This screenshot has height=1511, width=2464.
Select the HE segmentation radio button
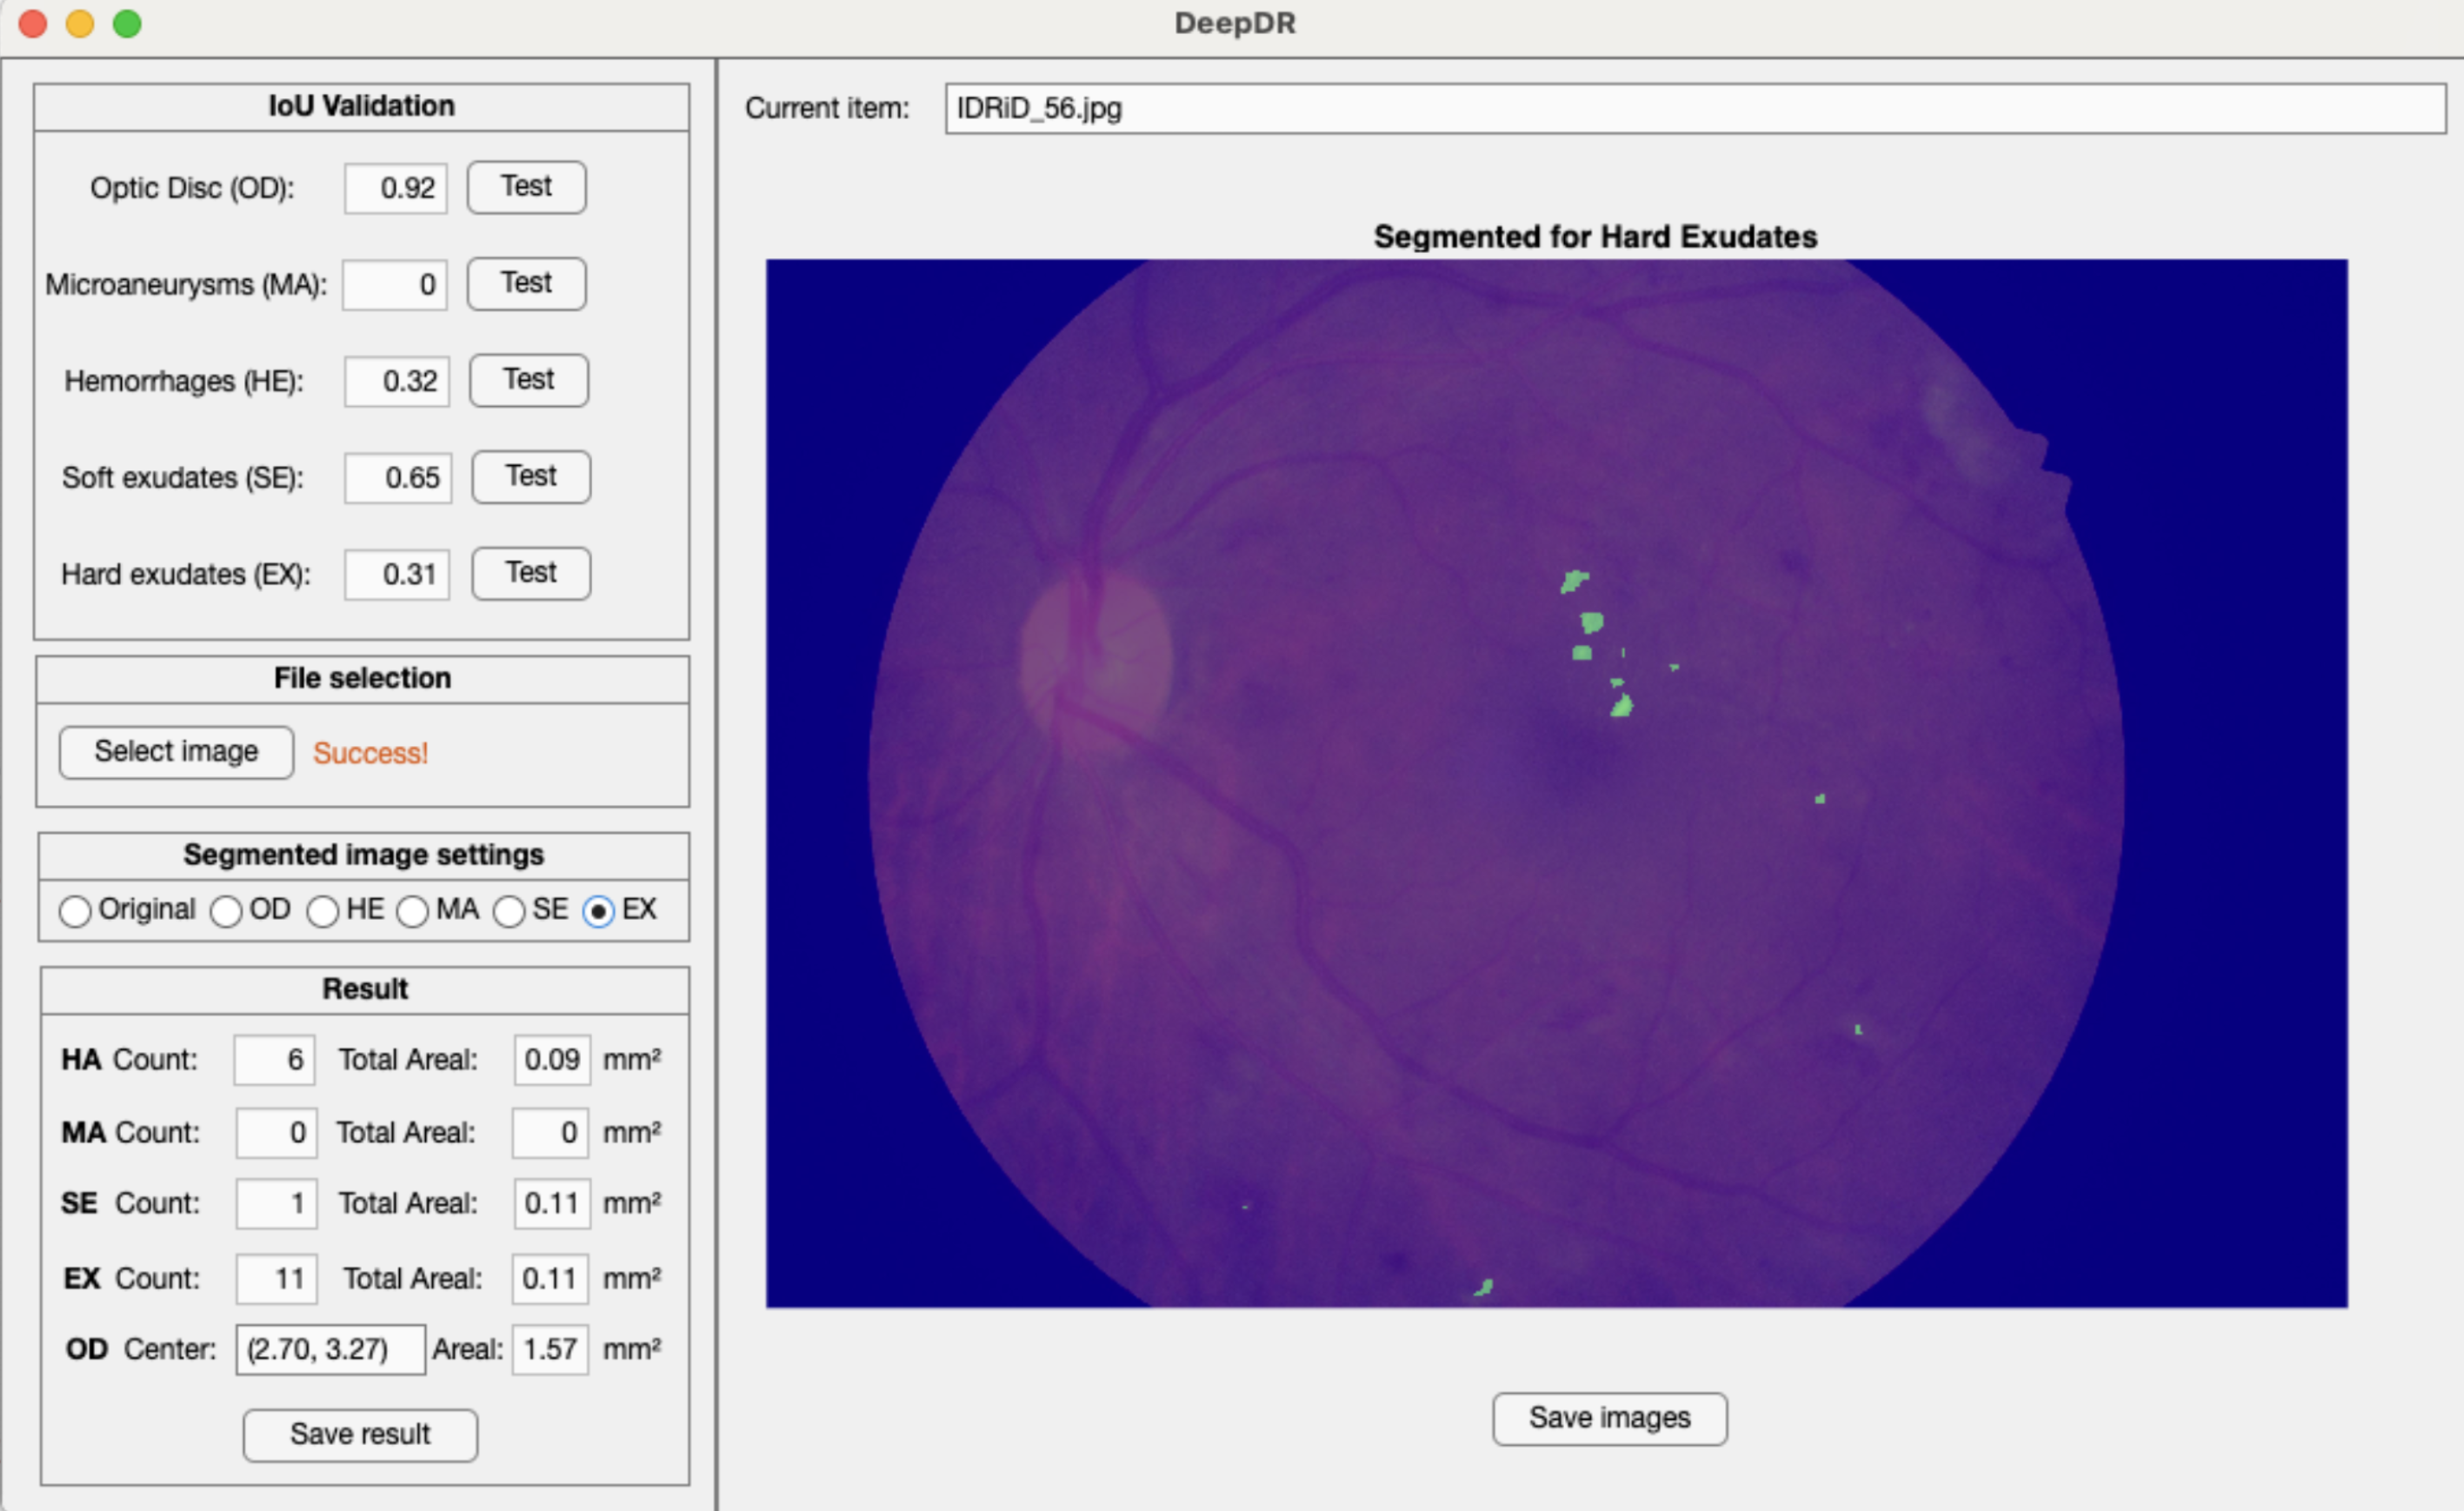tap(322, 911)
